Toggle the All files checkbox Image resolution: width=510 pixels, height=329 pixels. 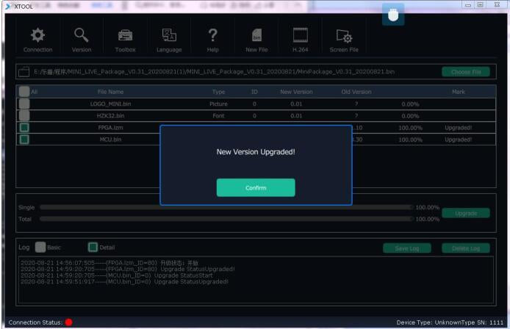pyautogui.click(x=24, y=92)
